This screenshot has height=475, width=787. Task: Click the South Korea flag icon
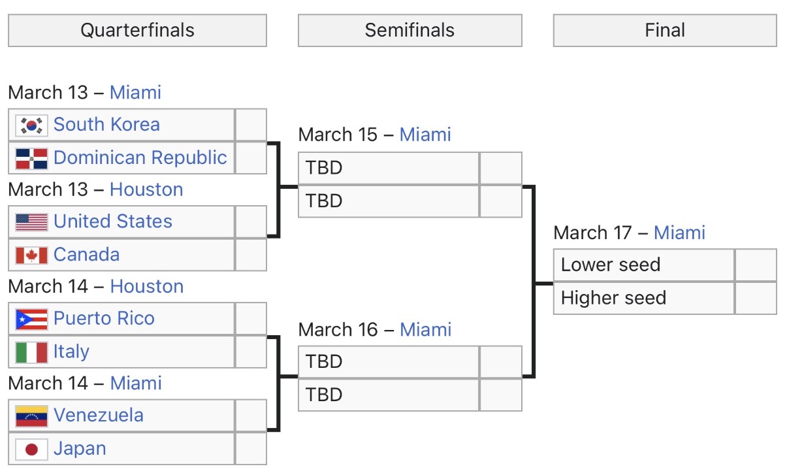click(x=31, y=125)
